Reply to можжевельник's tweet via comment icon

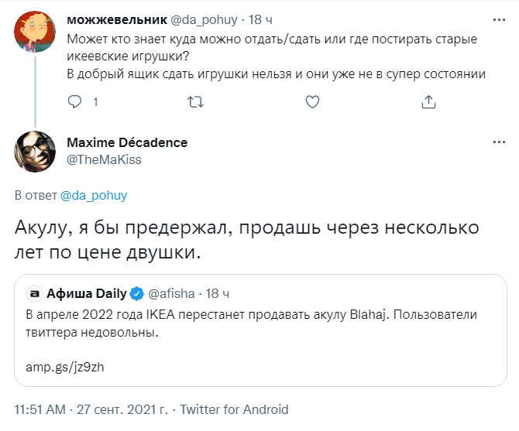[75, 101]
